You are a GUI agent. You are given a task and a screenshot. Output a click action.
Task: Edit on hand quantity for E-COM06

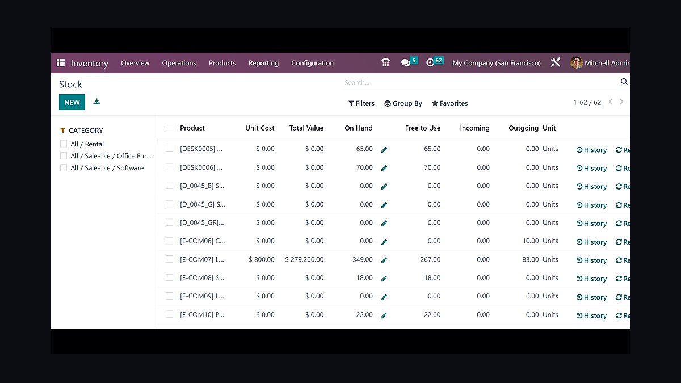click(384, 242)
